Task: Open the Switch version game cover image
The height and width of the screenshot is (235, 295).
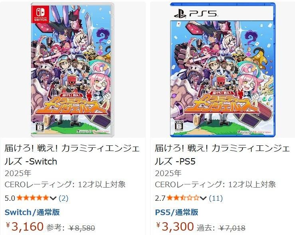Action: 72,70
